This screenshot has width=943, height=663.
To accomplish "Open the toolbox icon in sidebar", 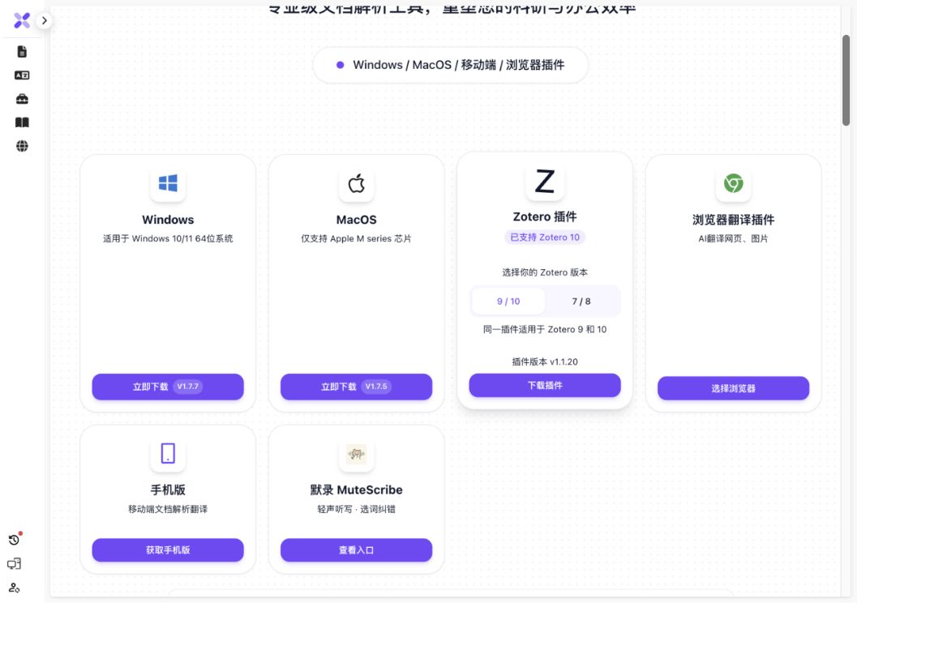I will 22,99.
